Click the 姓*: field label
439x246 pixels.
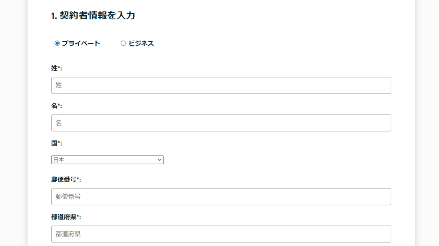(56, 68)
